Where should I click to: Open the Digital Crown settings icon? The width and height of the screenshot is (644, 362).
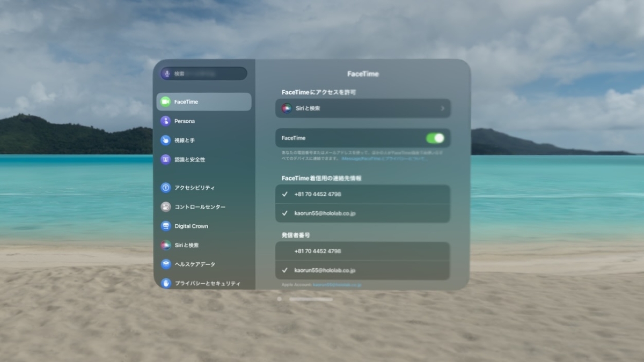click(x=165, y=226)
